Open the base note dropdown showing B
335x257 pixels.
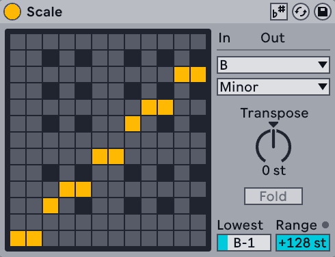[273, 65]
